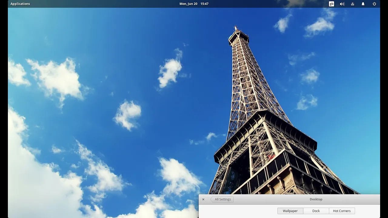Click the 15:47 clock time
The width and height of the screenshot is (388, 218).
[204, 4]
